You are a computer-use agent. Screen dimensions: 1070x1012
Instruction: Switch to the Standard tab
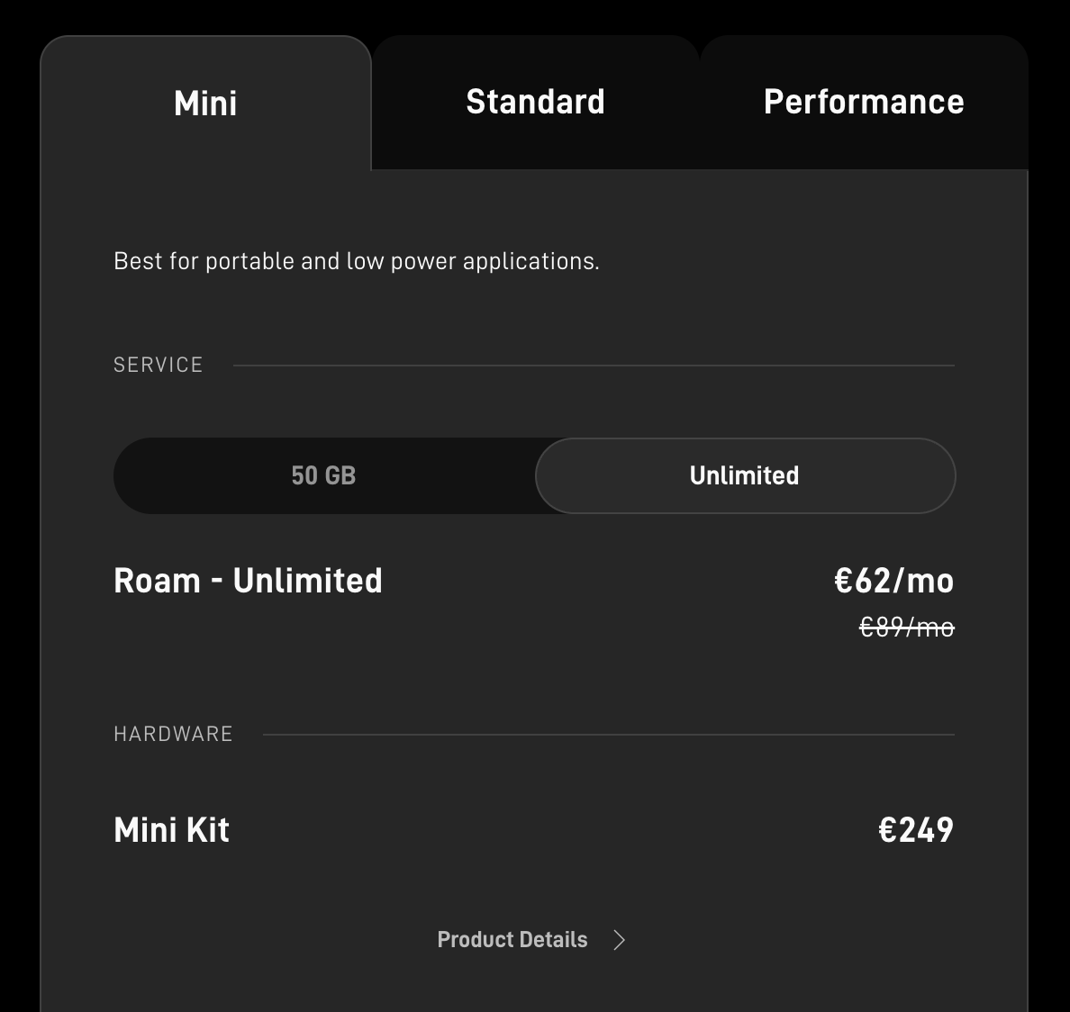coord(535,103)
